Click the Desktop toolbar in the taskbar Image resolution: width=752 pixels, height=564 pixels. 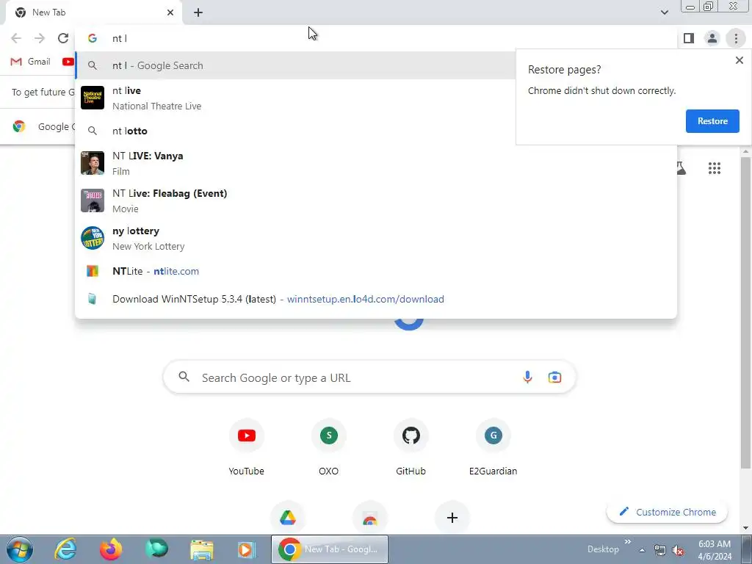[x=603, y=549]
